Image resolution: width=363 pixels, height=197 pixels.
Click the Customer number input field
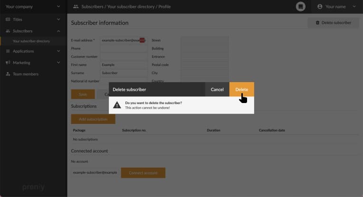pos(124,56)
